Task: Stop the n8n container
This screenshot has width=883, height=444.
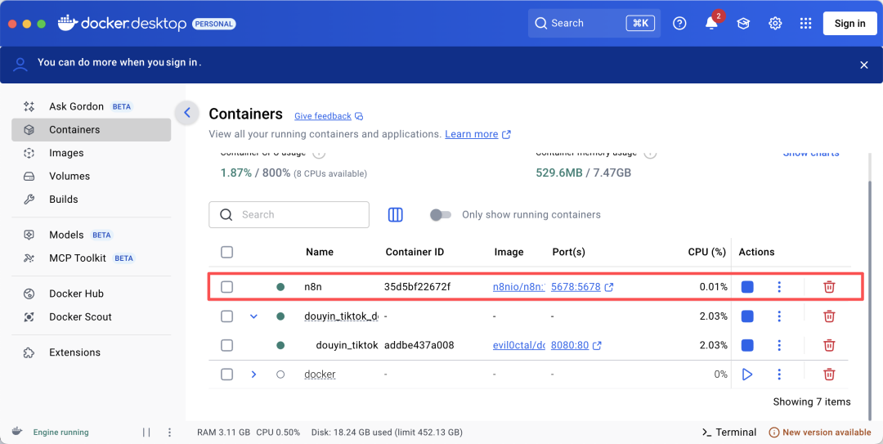Action: [747, 287]
